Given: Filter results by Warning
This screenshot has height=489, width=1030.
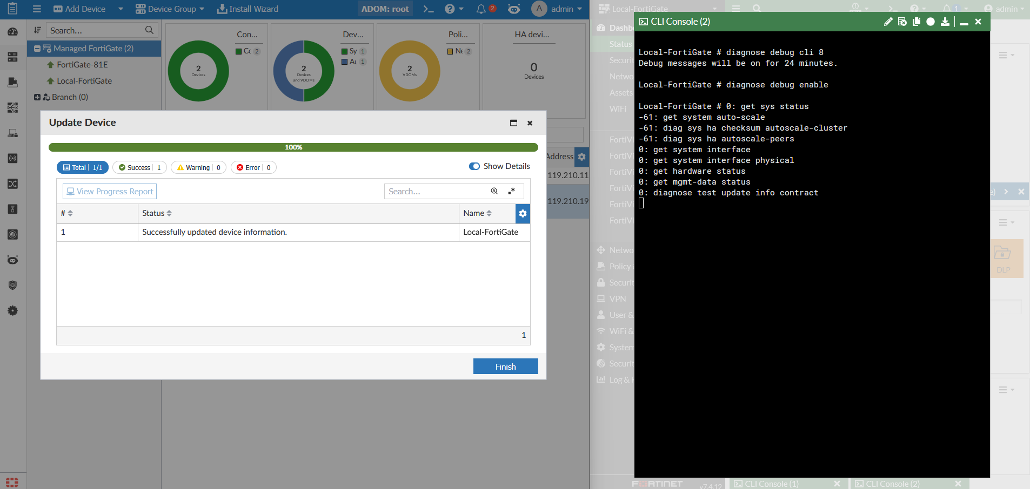Looking at the screenshot, I should click(x=198, y=167).
